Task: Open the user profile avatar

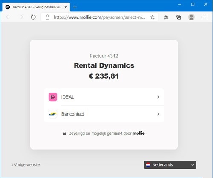Action: 191,17
